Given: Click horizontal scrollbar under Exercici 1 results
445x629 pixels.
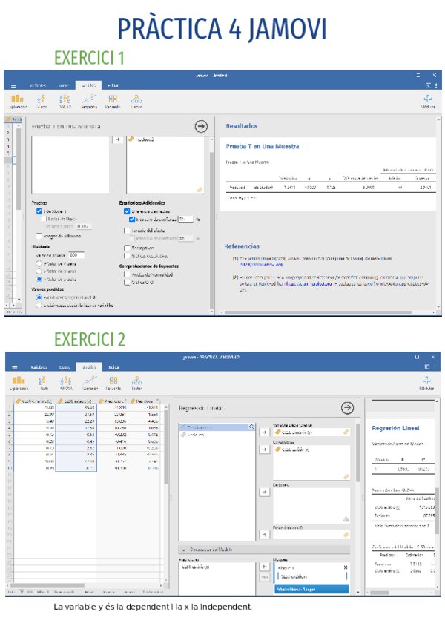Looking at the screenshot, I should [x=317, y=312].
